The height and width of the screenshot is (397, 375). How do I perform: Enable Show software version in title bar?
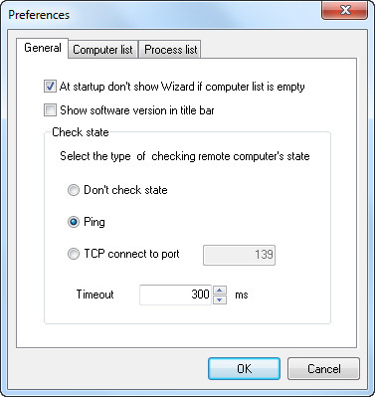pyautogui.click(x=50, y=110)
